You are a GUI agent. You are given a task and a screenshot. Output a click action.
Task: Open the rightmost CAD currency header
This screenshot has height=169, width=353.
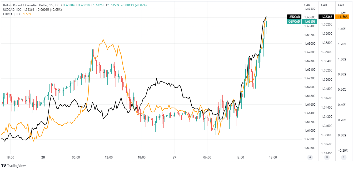[x=341, y=5]
